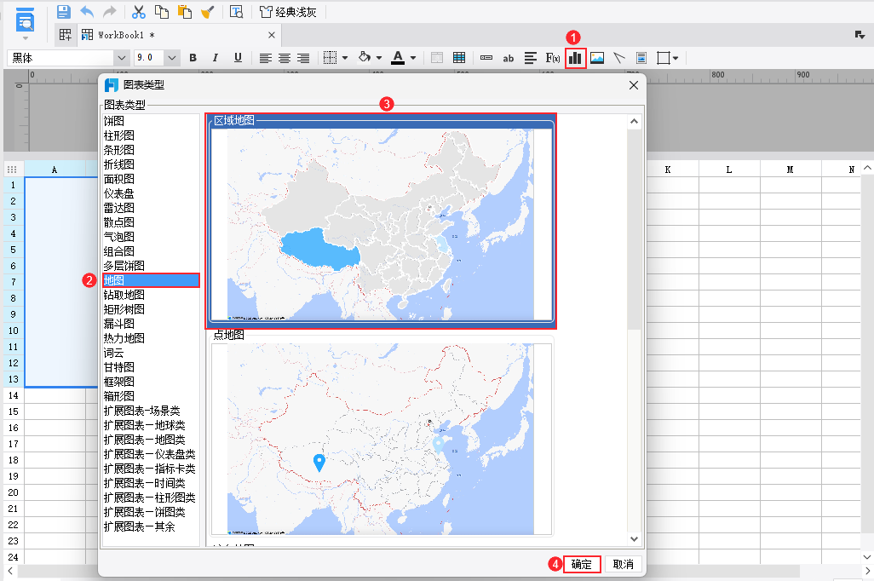Insert a formula with F(x)

pyautogui.click(x=552, y=57)
